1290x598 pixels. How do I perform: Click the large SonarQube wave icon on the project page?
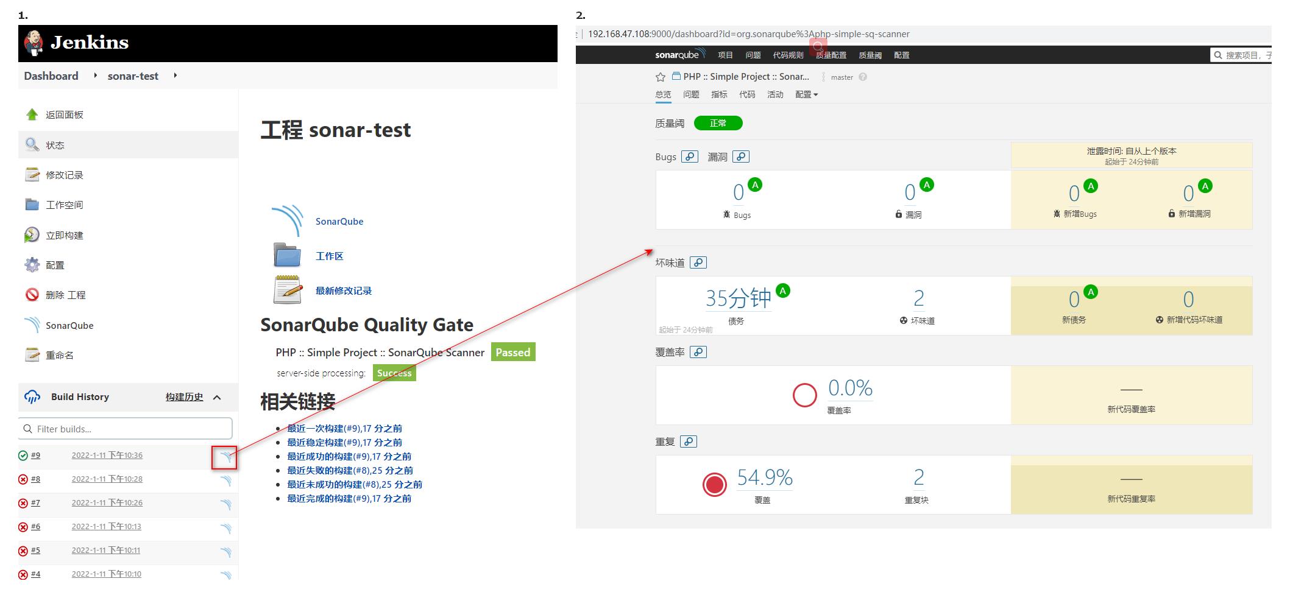pos(287,221)
